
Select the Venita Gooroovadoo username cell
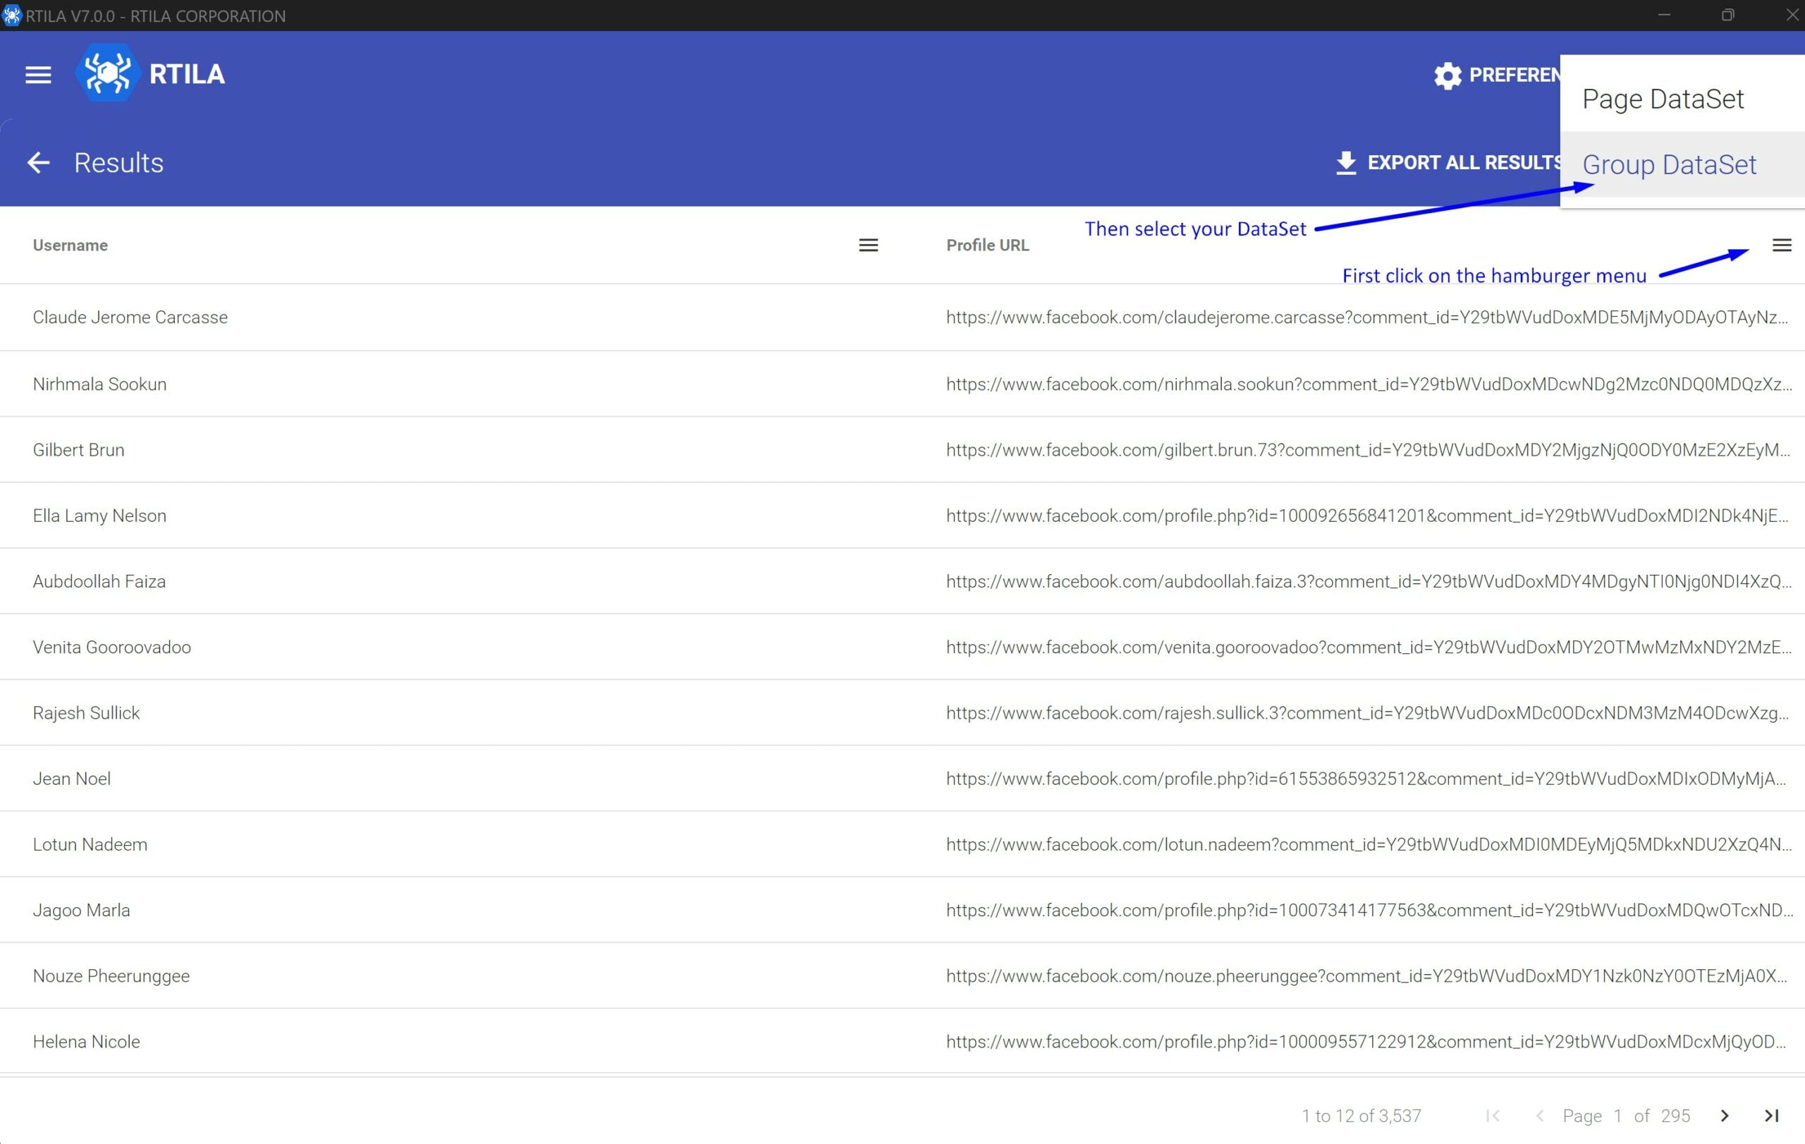click(111, 647)
